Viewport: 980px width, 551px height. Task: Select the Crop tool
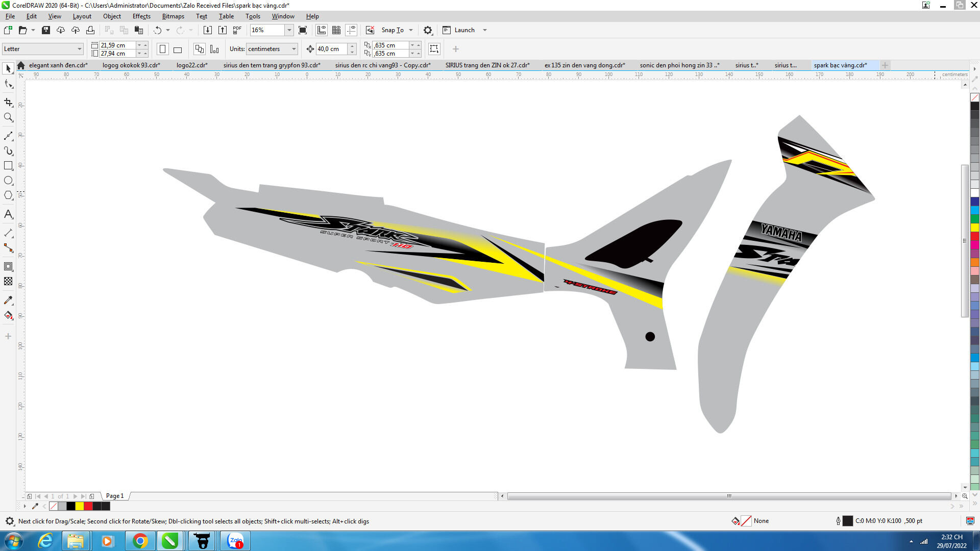tap(8, 102)
